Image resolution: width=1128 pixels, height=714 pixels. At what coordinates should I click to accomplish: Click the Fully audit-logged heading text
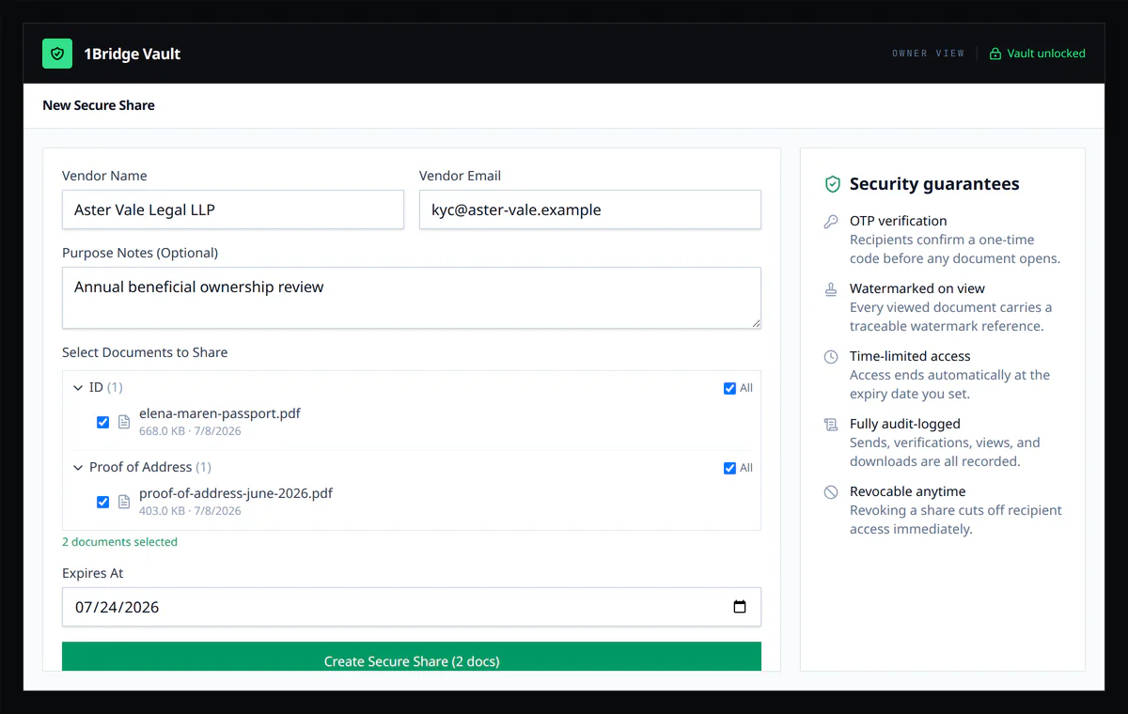(x=905, y=424)
